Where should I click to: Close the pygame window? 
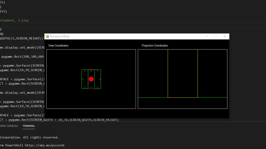click(x=225, y=36)
